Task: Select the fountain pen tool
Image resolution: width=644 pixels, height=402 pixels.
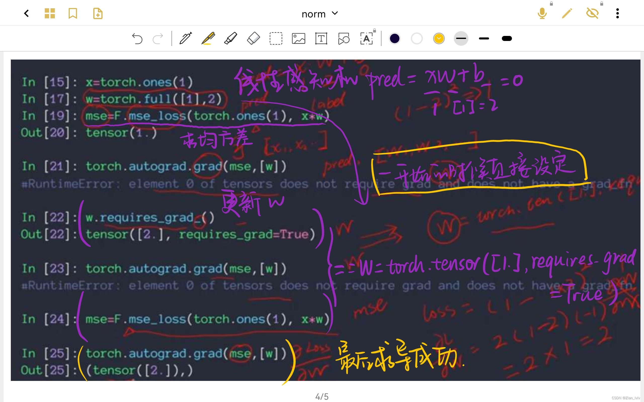Action: click(185, 38)
